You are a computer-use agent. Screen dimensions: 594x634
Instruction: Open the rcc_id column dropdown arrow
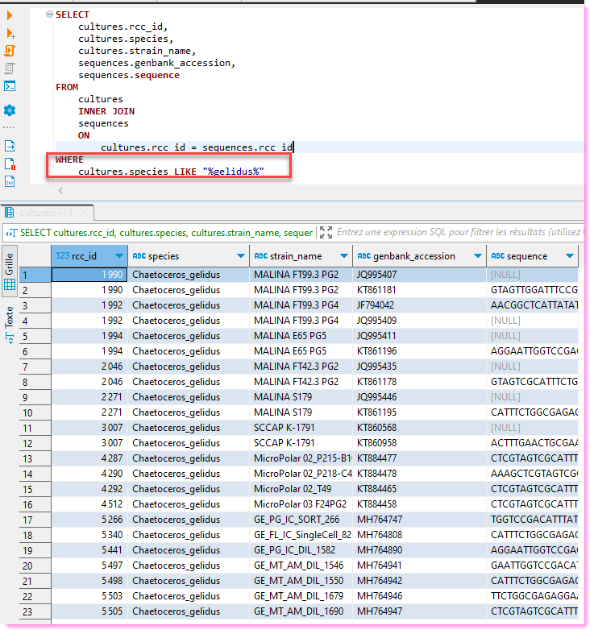pos(119,256)
